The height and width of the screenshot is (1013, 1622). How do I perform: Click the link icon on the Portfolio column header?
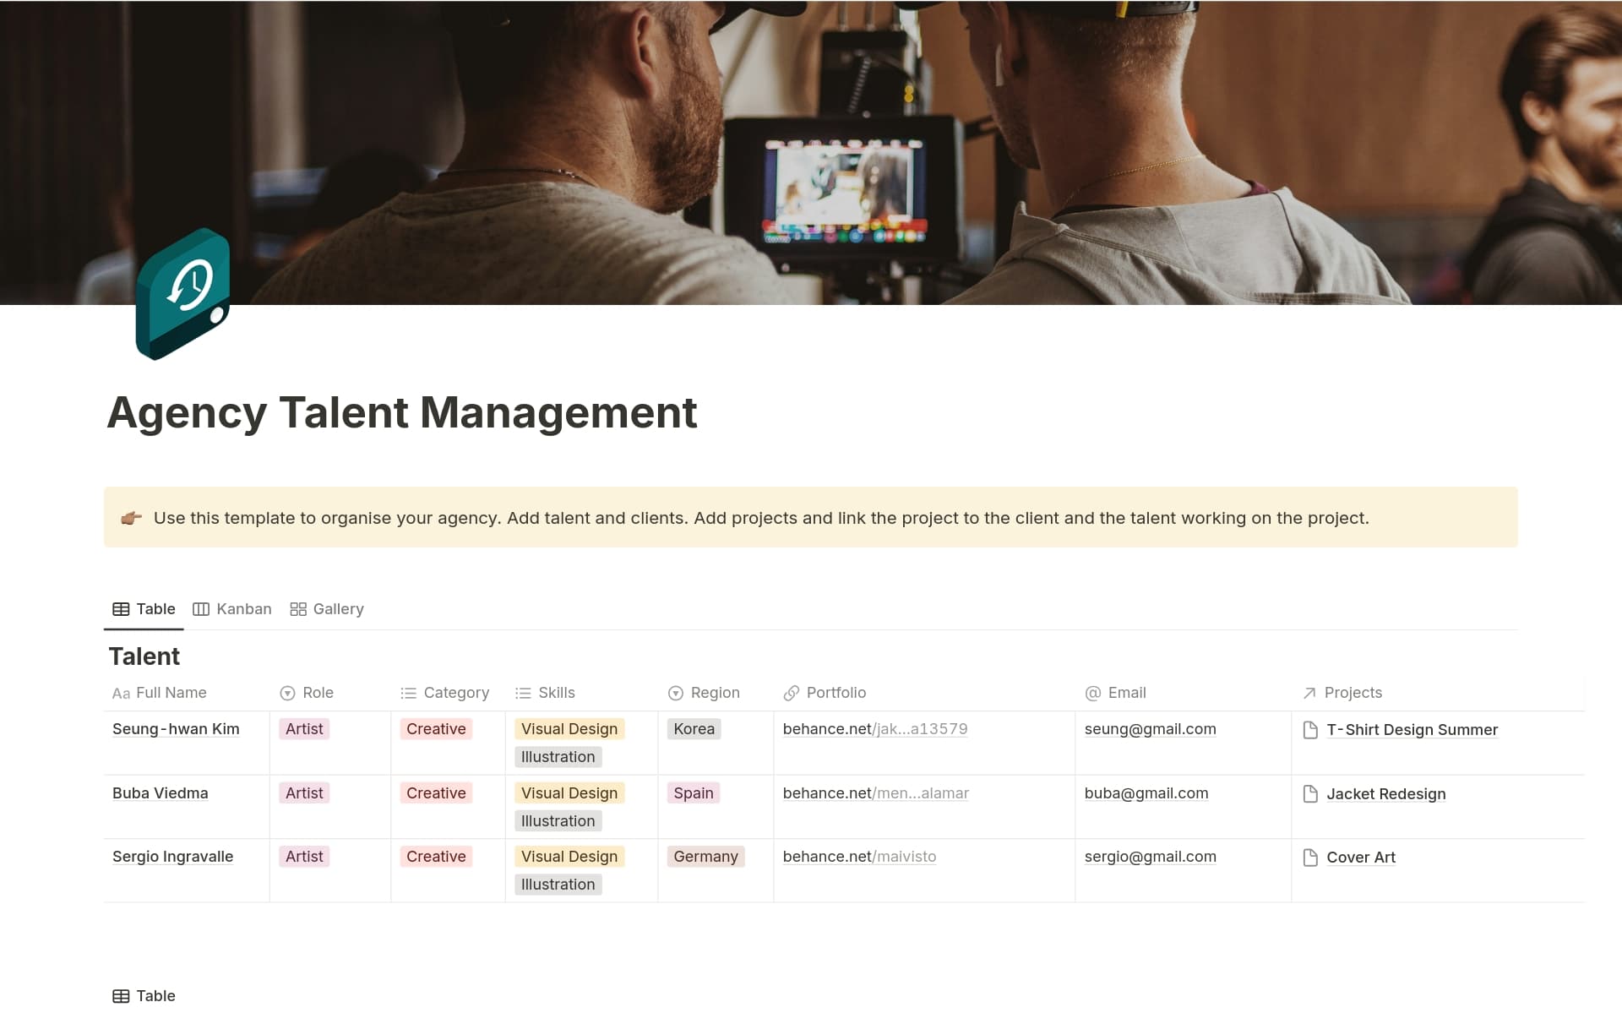coord(791,693)
